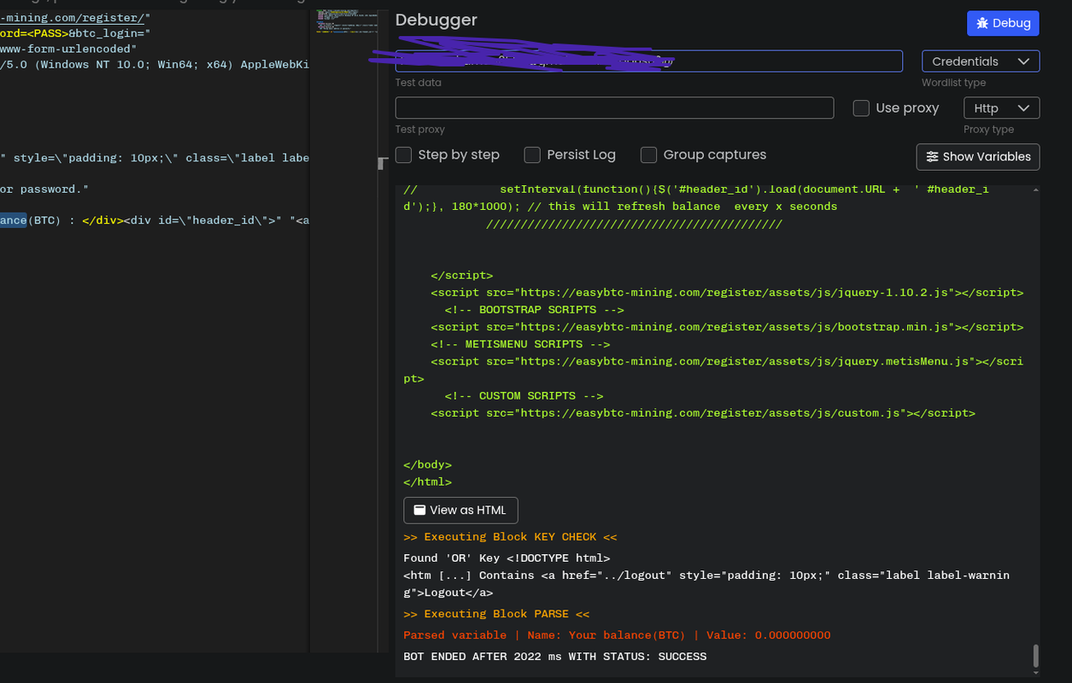Click the bootstrap.min.js script line
This screenshot has width=1072, height=683.
click(x=727, y=327)
